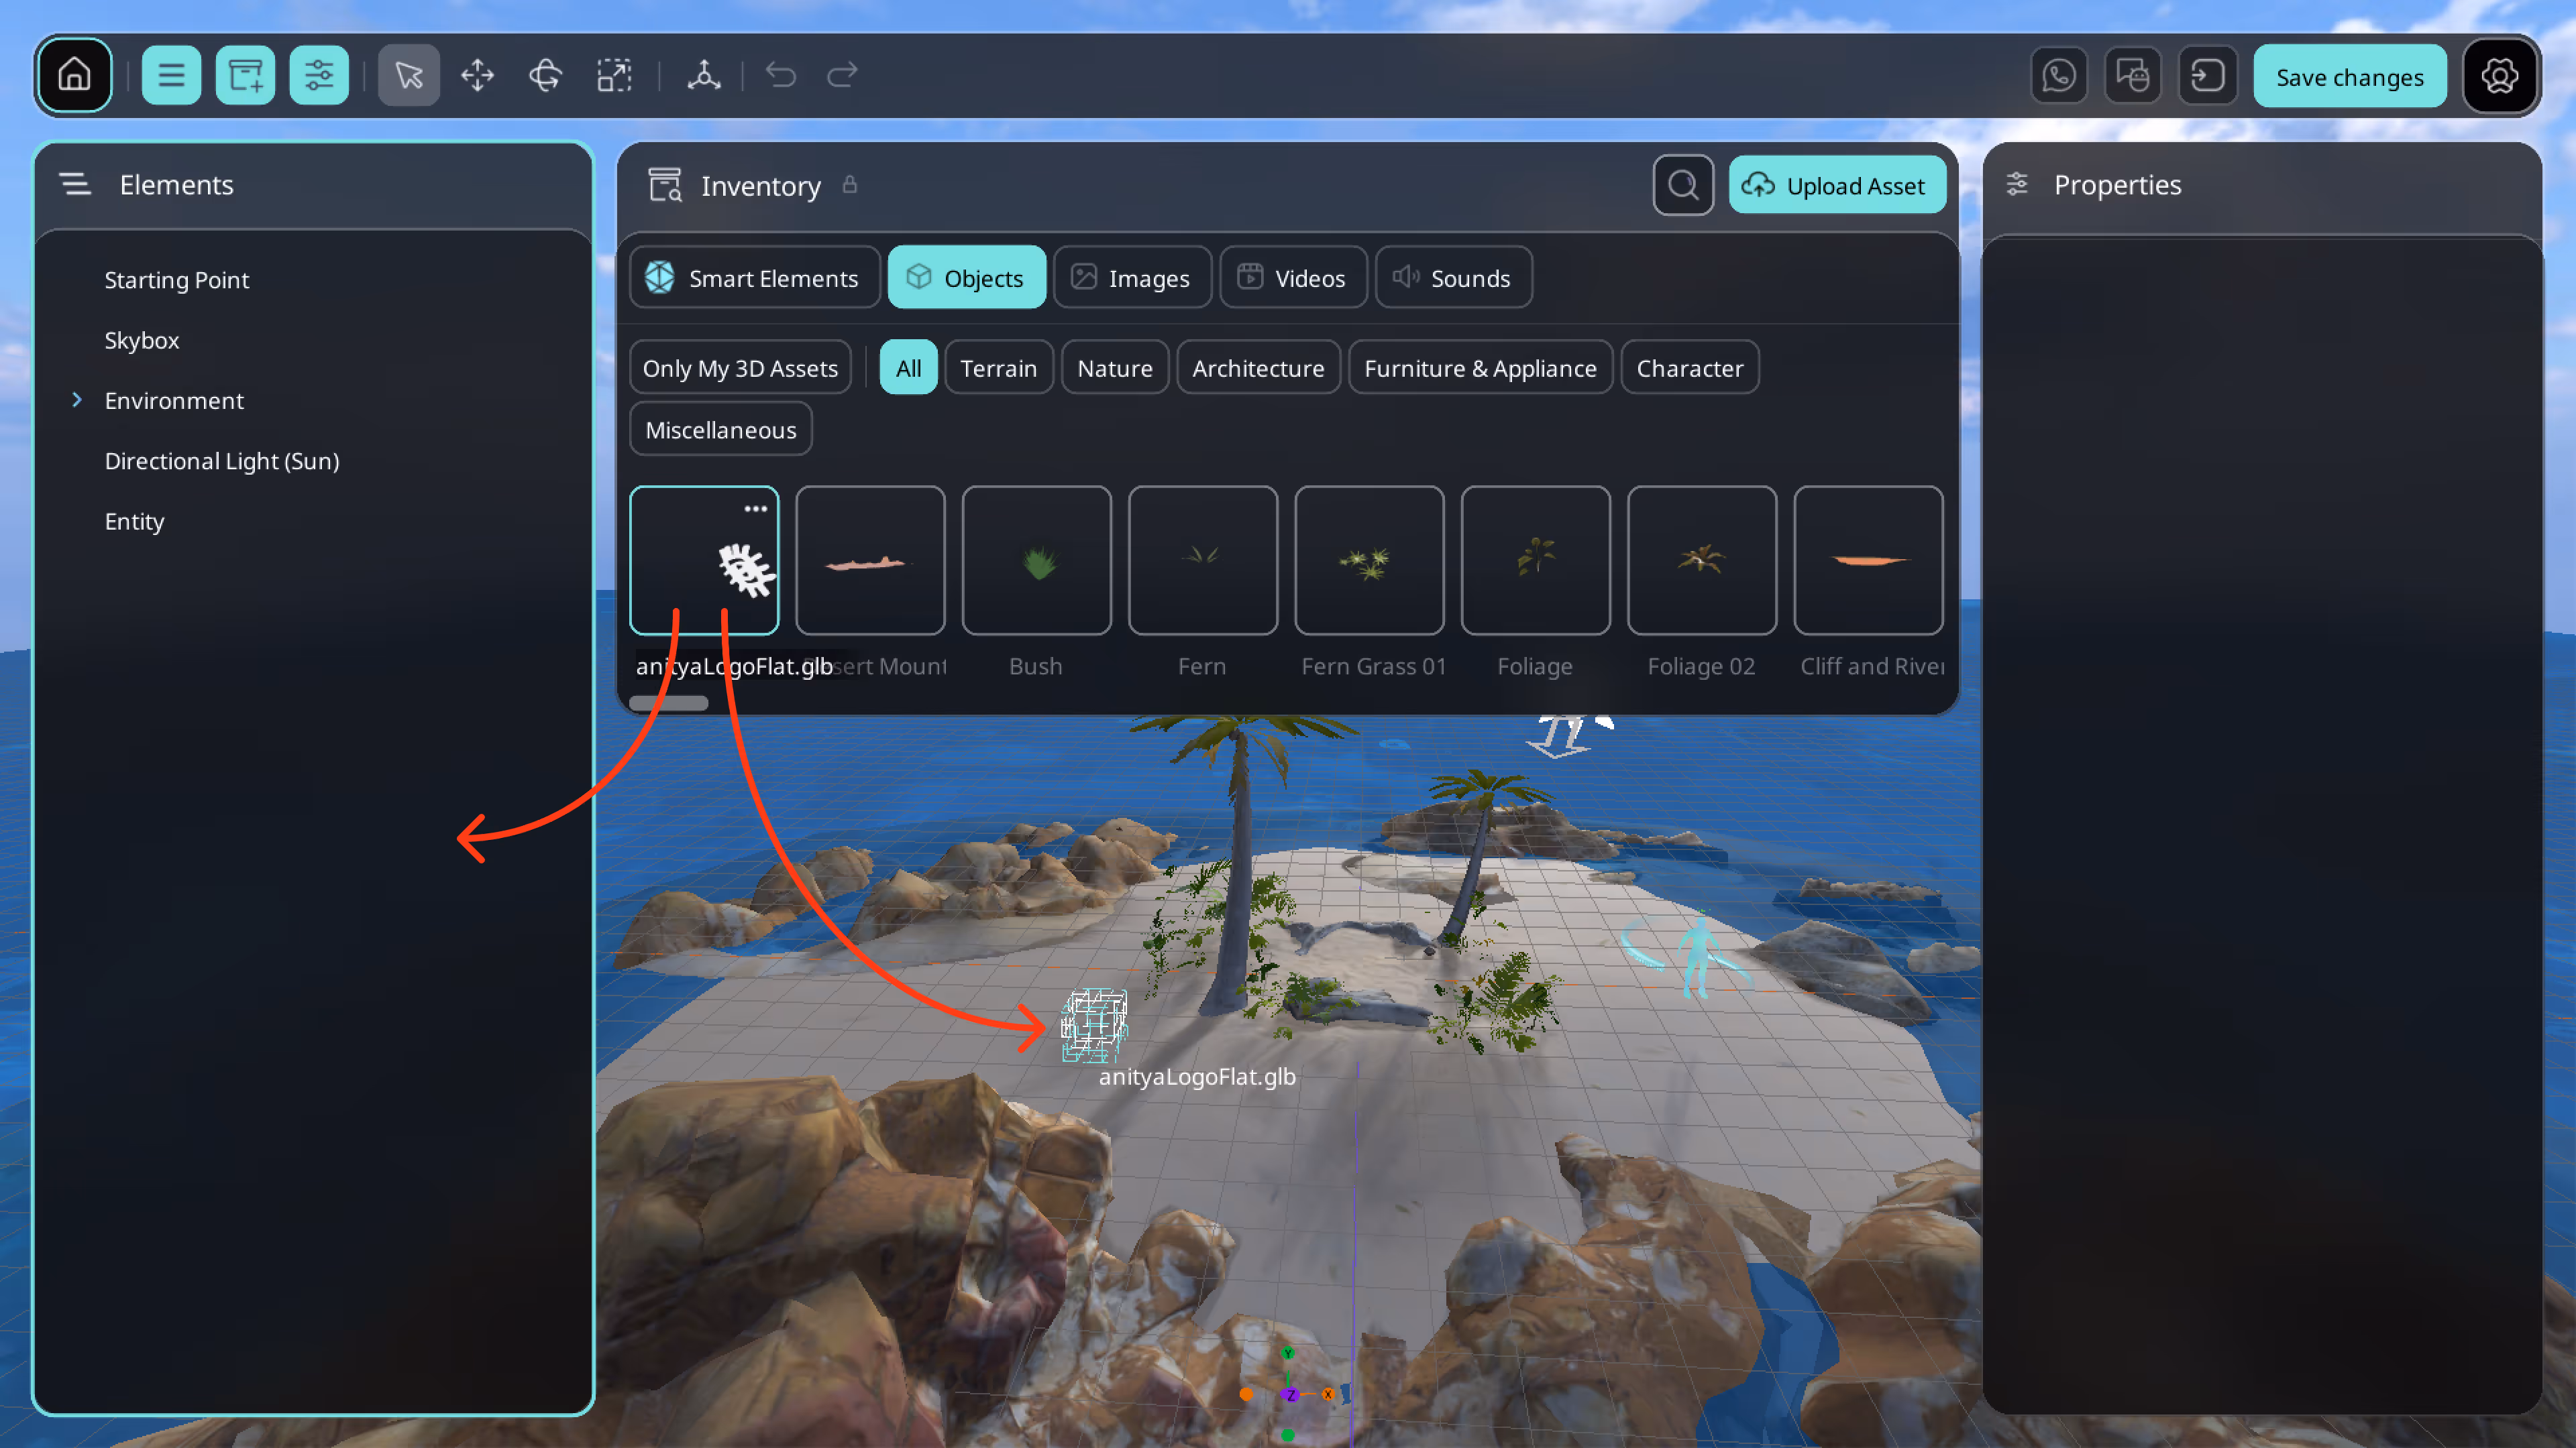The image size is (2576, 1448).
Task: Select Entity in Elements list
Action: (134, 521)
